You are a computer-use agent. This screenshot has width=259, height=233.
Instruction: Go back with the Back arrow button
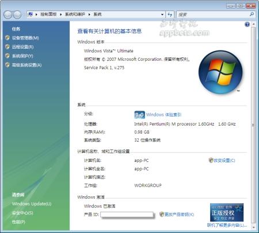(x=7, y=15)
